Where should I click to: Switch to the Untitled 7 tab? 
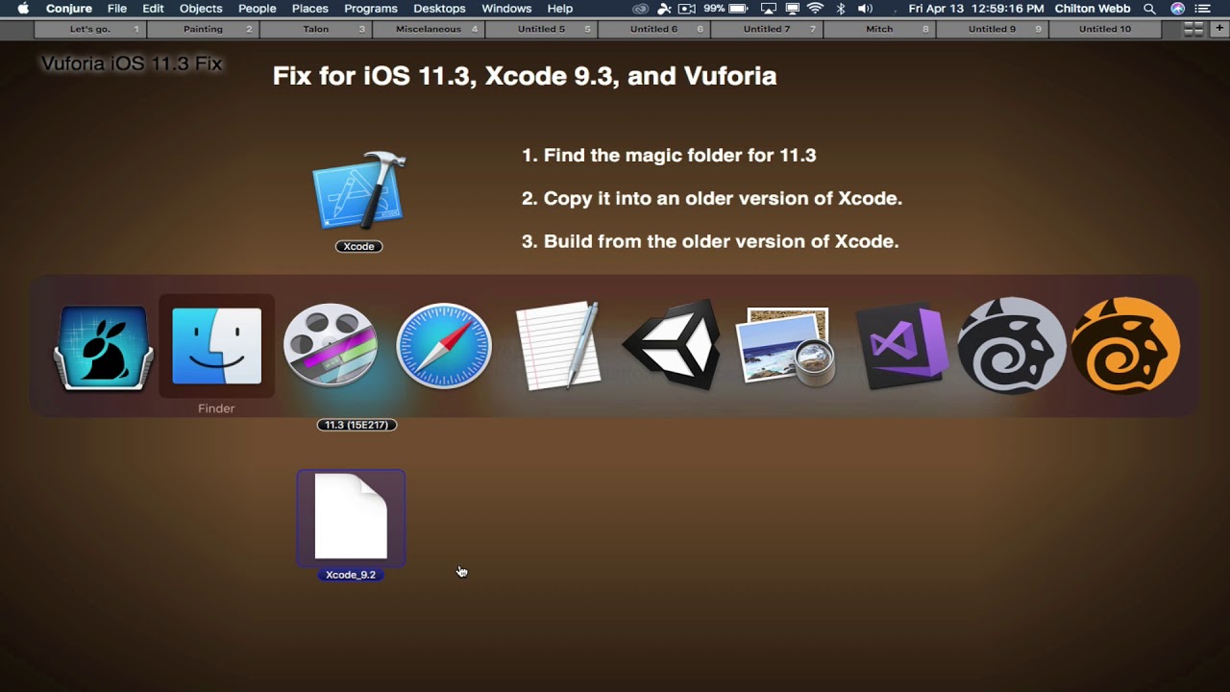pos(767,29)
